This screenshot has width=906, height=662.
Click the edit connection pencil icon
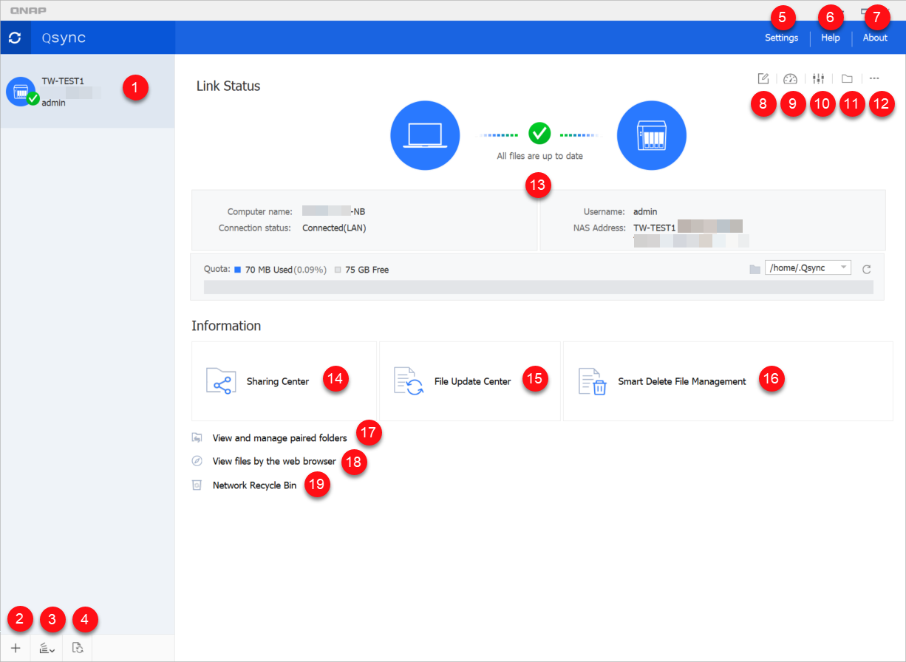click(763, 78)
